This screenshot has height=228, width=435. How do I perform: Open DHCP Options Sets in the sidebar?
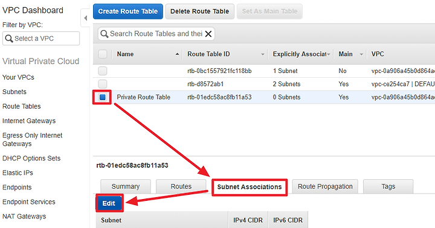coord(31,158)
